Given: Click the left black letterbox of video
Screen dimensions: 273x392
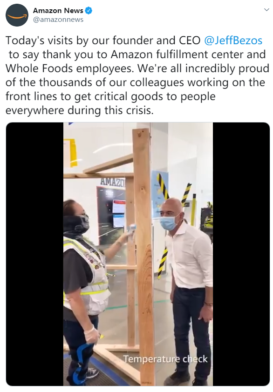Looking at the screenshot, I should [x=35, y=254].
